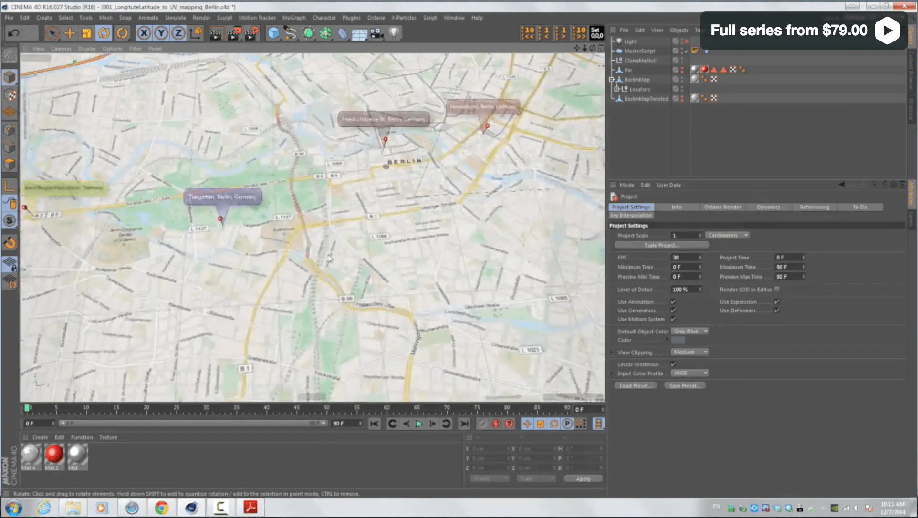The height and width of the screenshot is (518, 918).
Task: Switch to Referencing tab
Action: click(x=814, y=207)
